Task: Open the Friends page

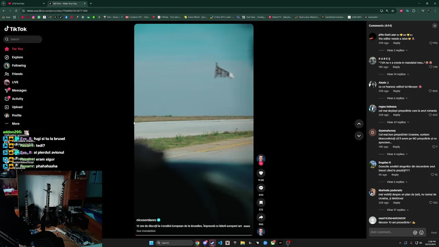Action: click(13, 74)
